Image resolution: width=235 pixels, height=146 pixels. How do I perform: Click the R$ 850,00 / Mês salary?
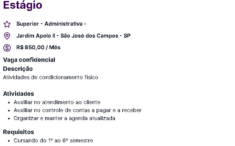(38, 48)
